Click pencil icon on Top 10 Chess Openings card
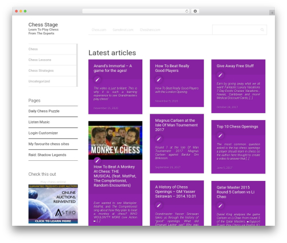The image size is (287, 243). (220, 136)
